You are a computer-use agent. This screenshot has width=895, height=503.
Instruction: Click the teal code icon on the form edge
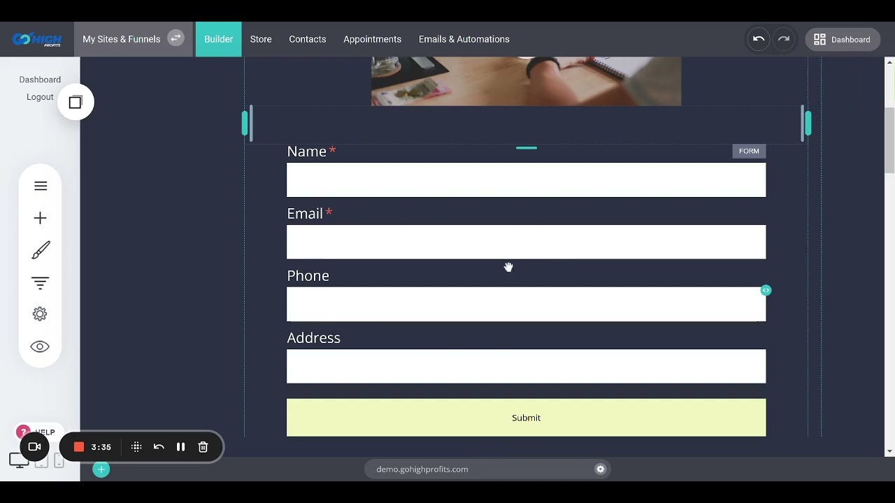(766, 290)
